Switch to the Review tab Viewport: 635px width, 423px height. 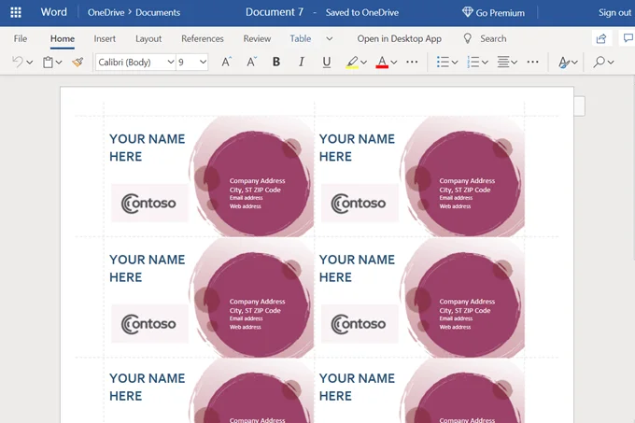click(257, 39)
